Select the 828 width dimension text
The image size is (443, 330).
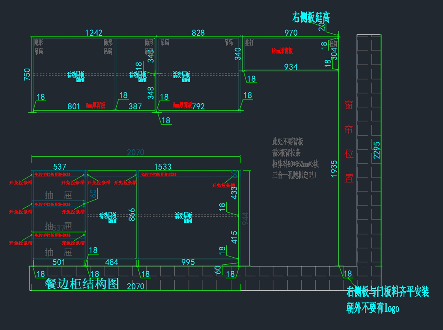tap(198, 33)
